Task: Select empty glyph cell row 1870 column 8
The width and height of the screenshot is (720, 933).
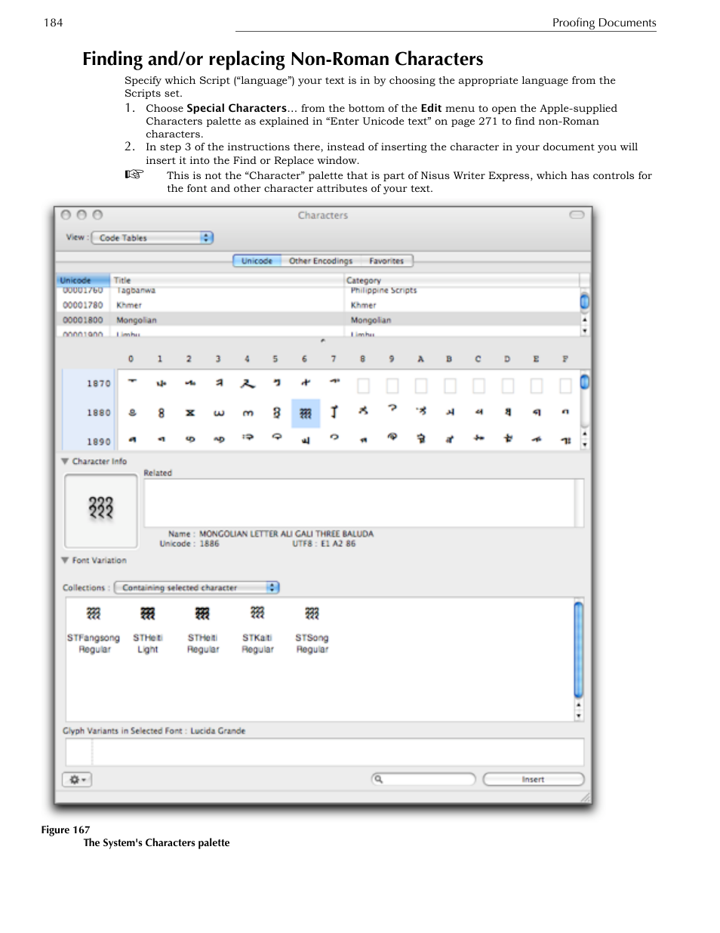Action: (363, 385)
